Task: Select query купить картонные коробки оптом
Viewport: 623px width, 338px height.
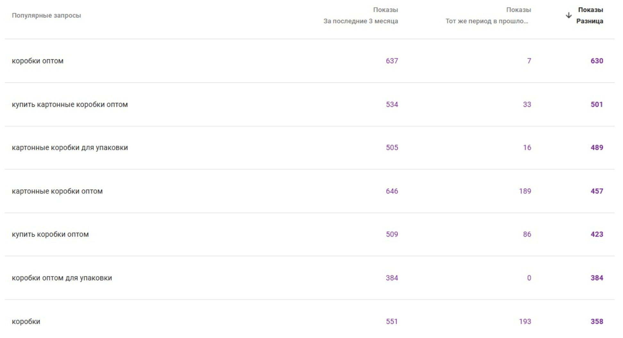Action: (70, 105)
